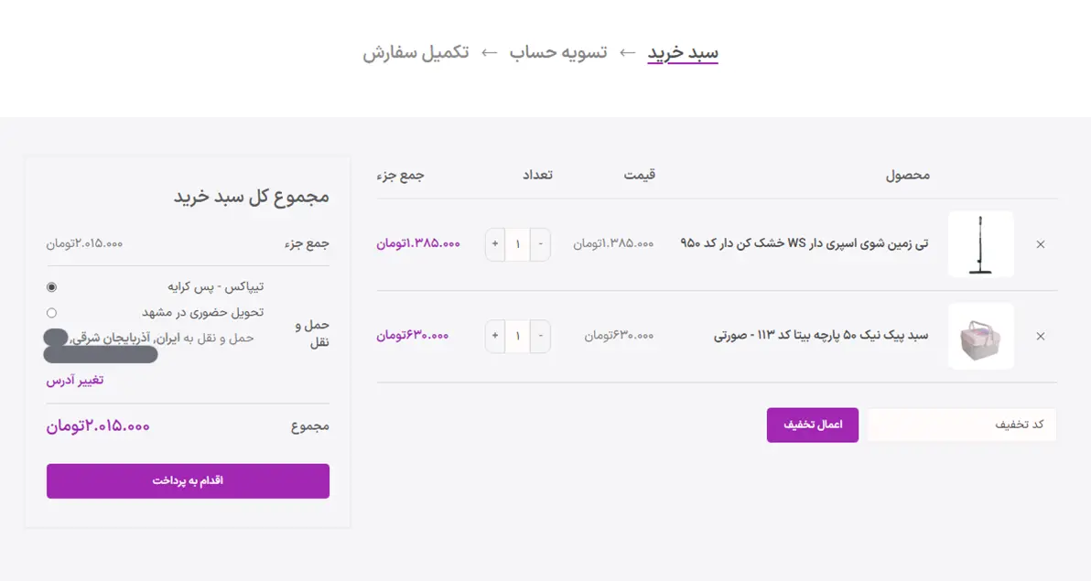
Task: Open the floor mop product title link
Action: point(804,244)
